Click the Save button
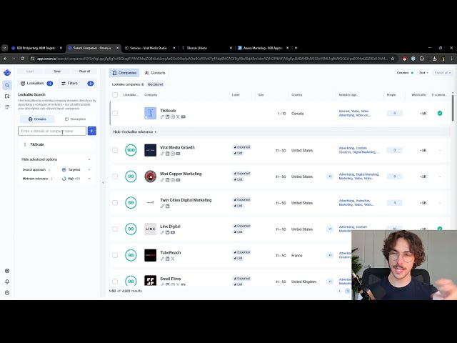Image resolution: width=457 pixels, height=343 pixels. pos(57,71)
